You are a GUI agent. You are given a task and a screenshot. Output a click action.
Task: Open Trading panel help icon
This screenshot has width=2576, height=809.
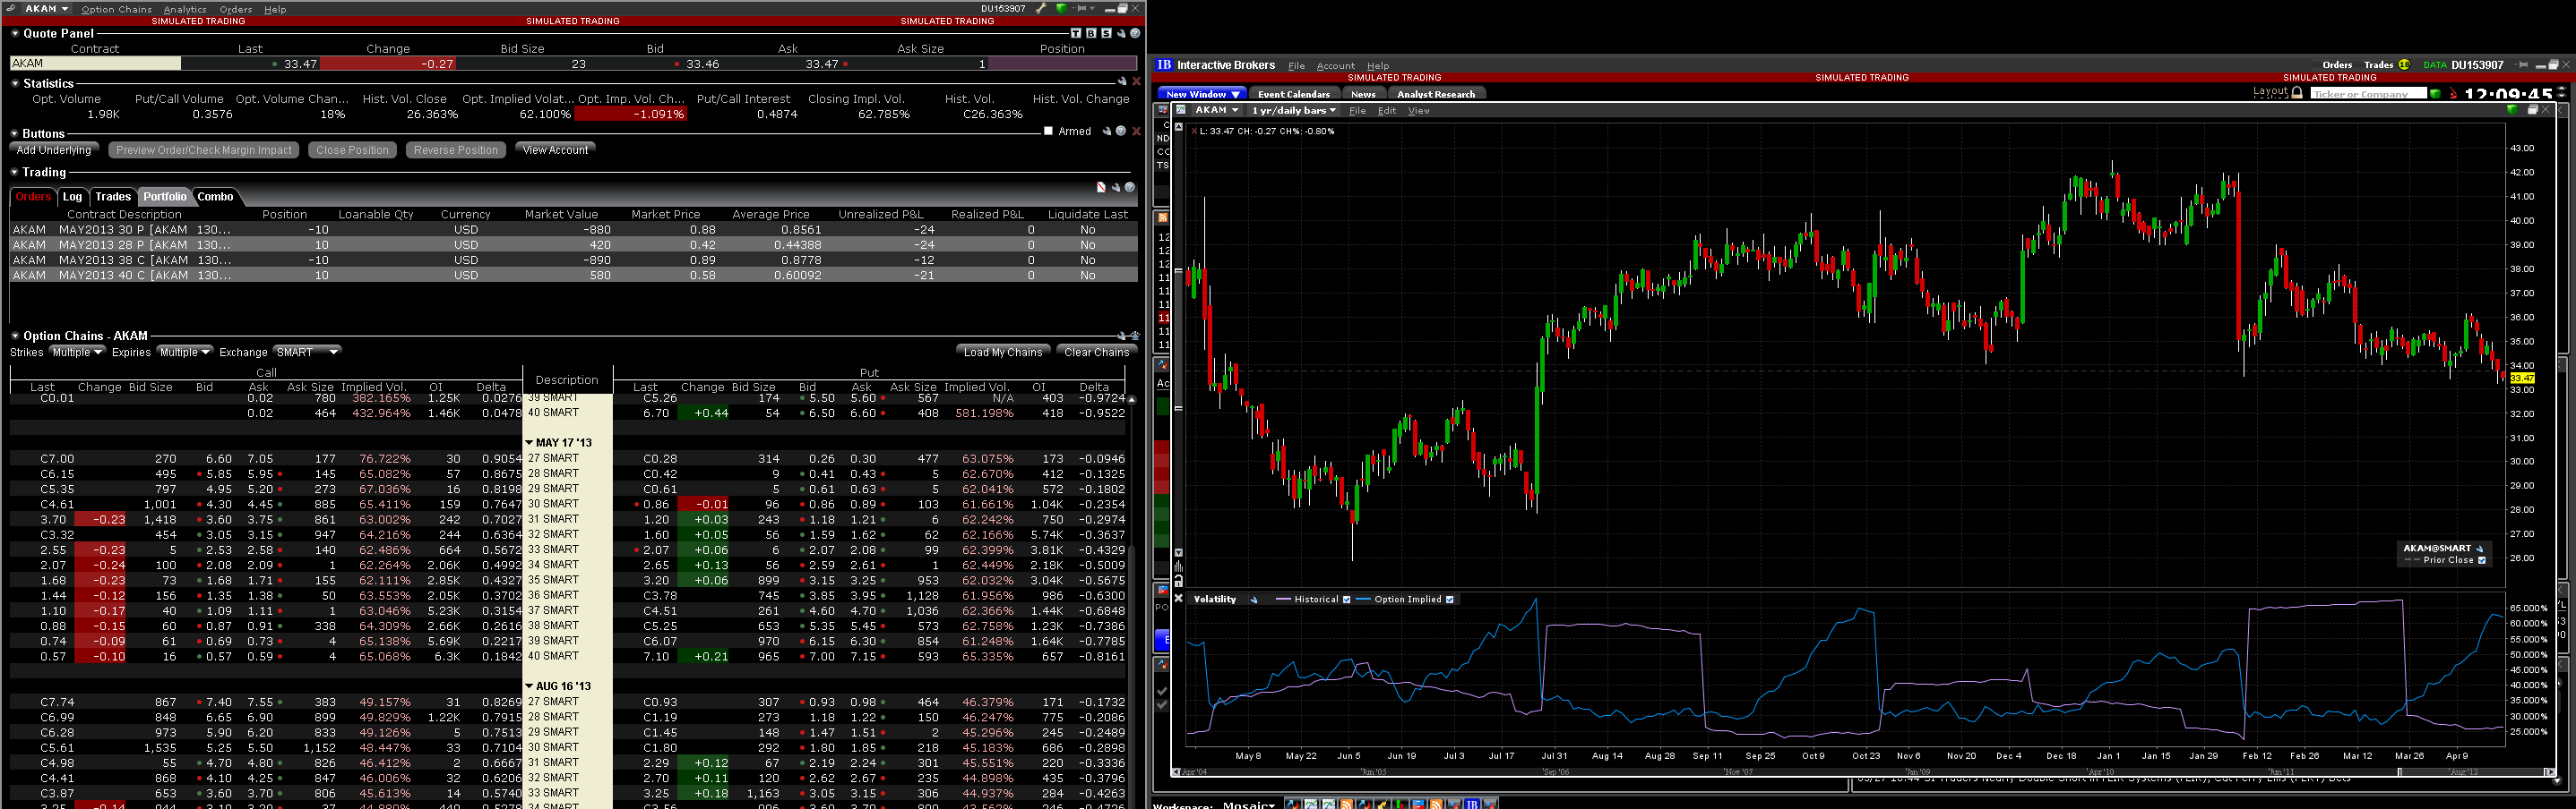pos(1130,187)
